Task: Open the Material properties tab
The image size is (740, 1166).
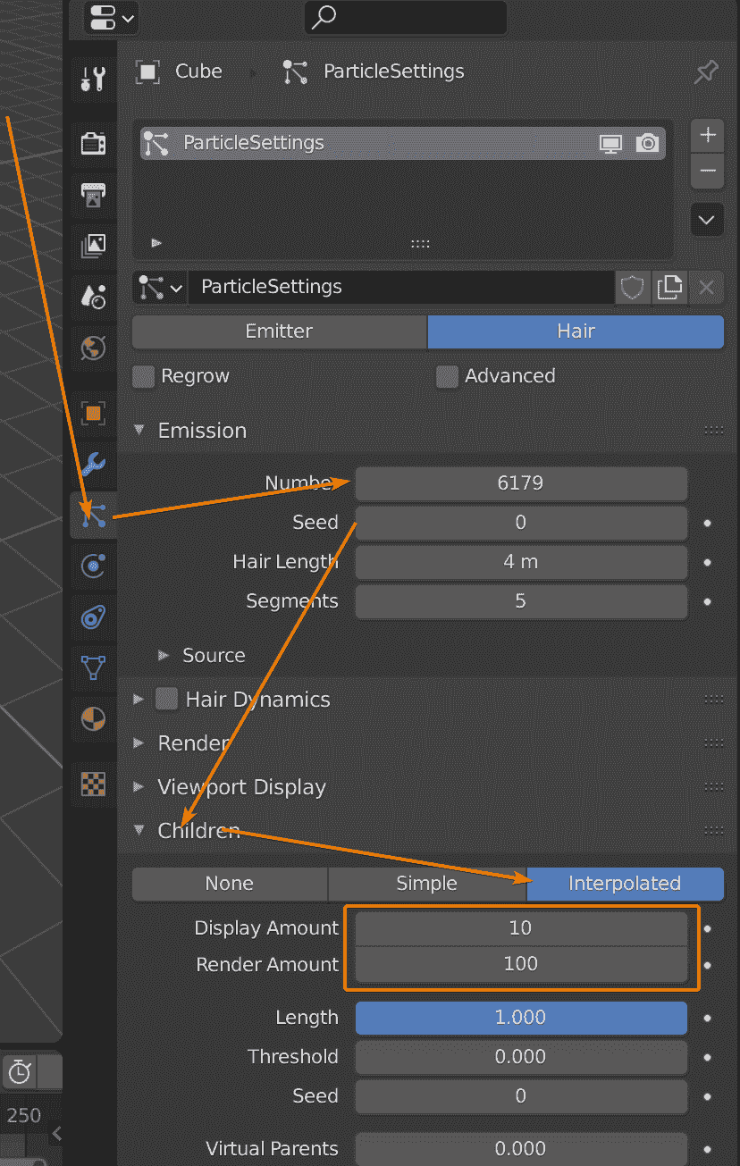Action: point(93,718)
